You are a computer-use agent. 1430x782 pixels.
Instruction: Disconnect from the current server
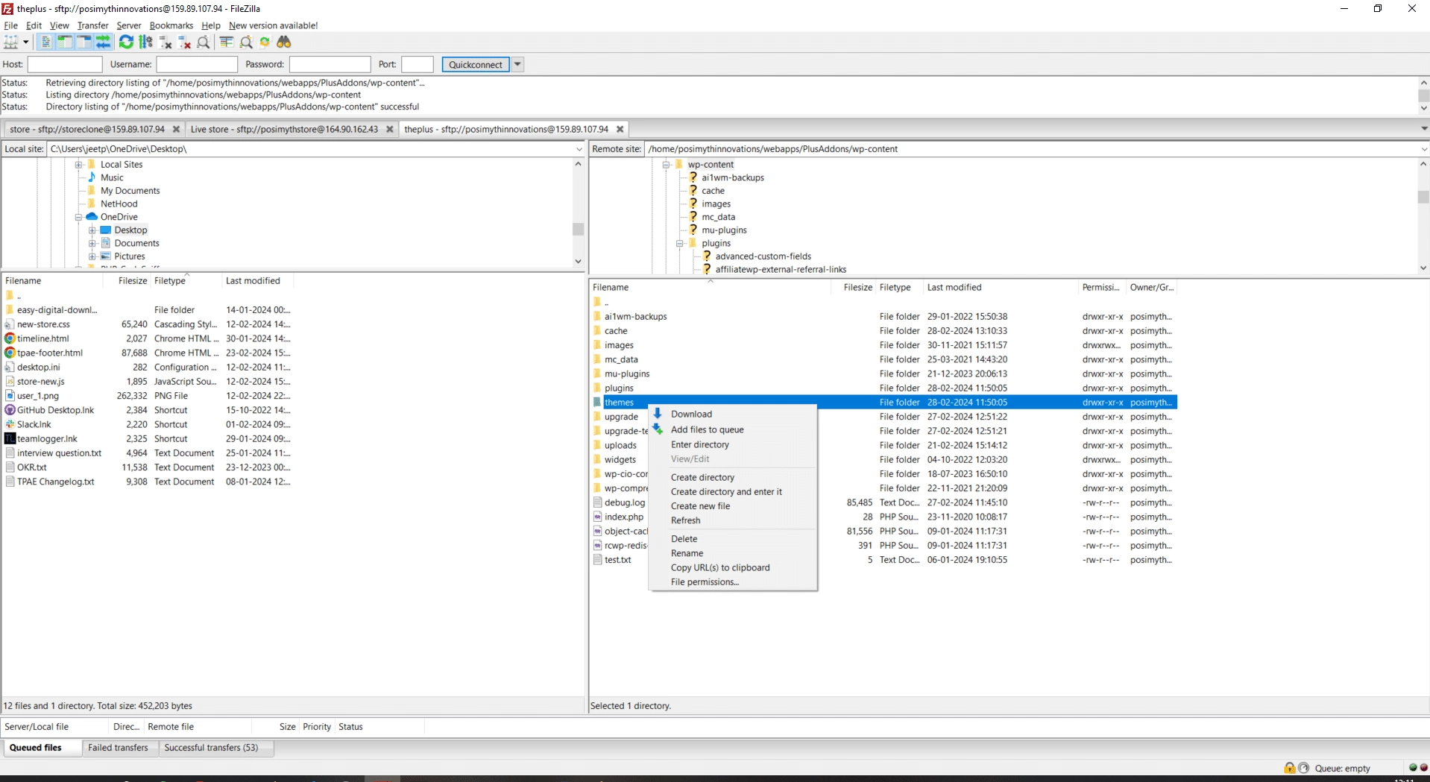pos(184,42)
